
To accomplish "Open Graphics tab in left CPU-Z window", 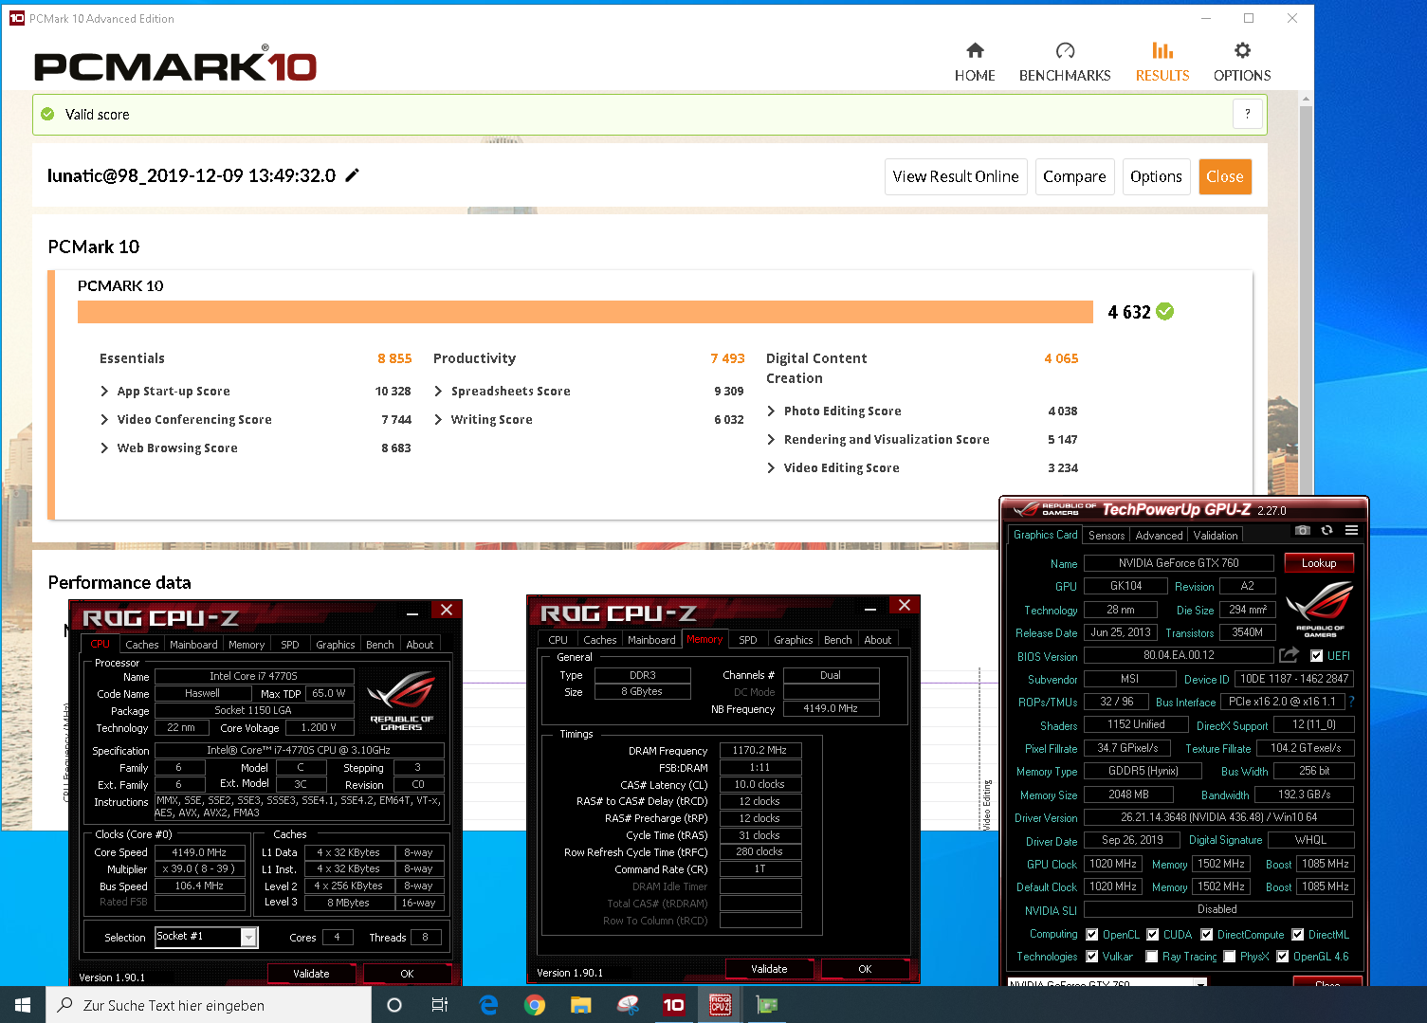I will tap(335, 644).
